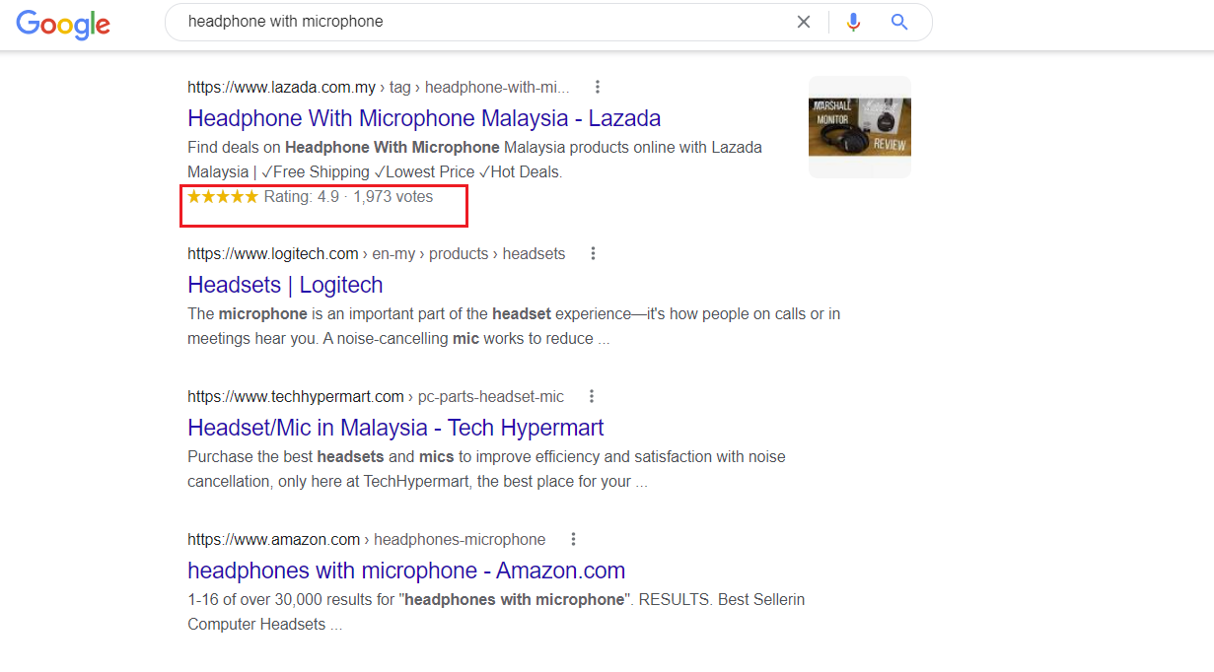Click the Logitech URL breadcrumb
The height and width of the screenshot is (672, 1214).
377,254
